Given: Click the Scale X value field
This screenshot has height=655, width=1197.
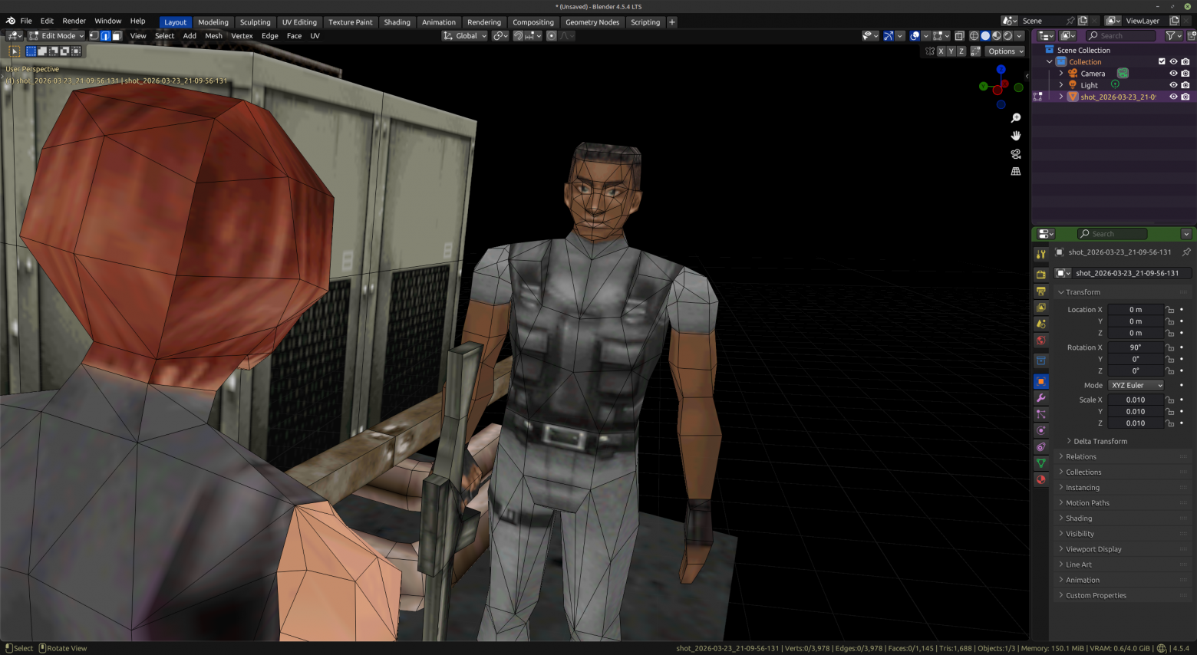Looking at the screenshot, I should pyautogui.click(x=1136, y=400).
